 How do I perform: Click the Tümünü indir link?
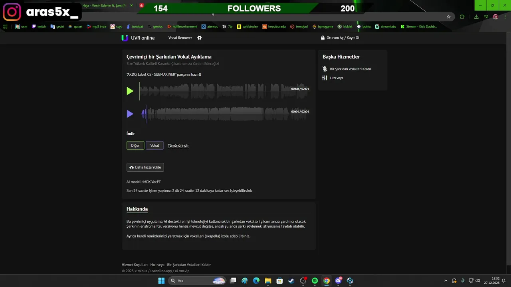pyautogui.click(x=178, y=145)
